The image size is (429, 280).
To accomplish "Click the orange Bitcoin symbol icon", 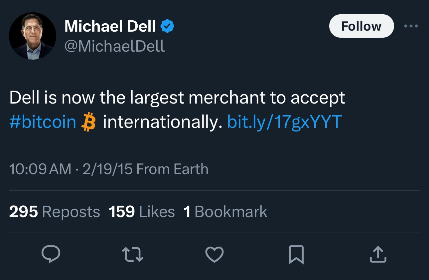I will (x=88, y=122).
